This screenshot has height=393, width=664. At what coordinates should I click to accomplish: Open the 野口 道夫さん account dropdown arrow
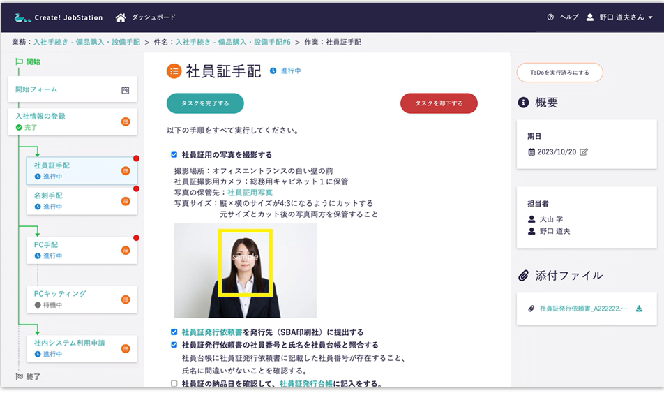coord(650,18)
